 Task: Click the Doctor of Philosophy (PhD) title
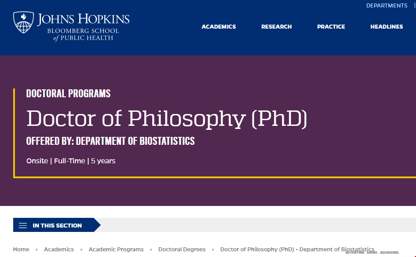(167, 118)
